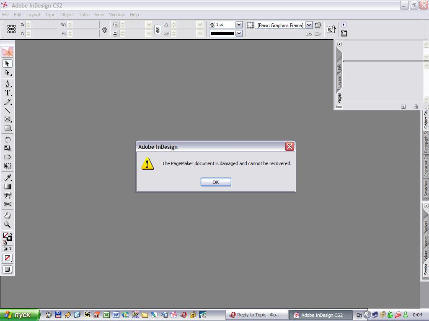
Task: Click the black stroke style preview
Action: pos(222,33)
